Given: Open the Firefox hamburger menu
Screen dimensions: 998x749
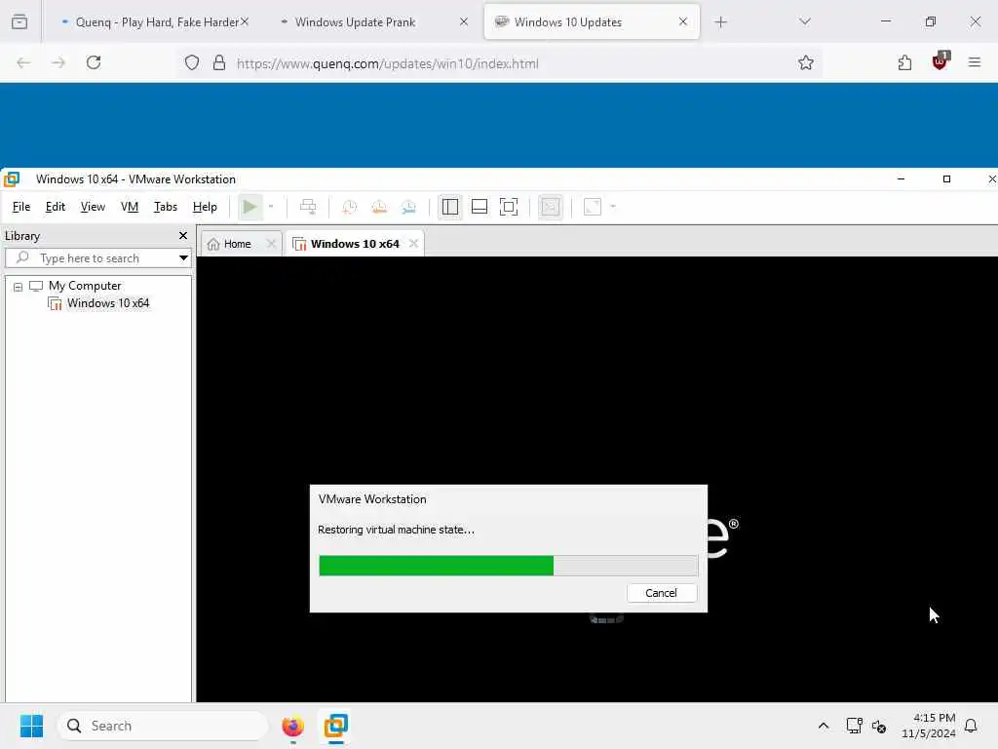Looking at the screenshot, I should 975,62.
